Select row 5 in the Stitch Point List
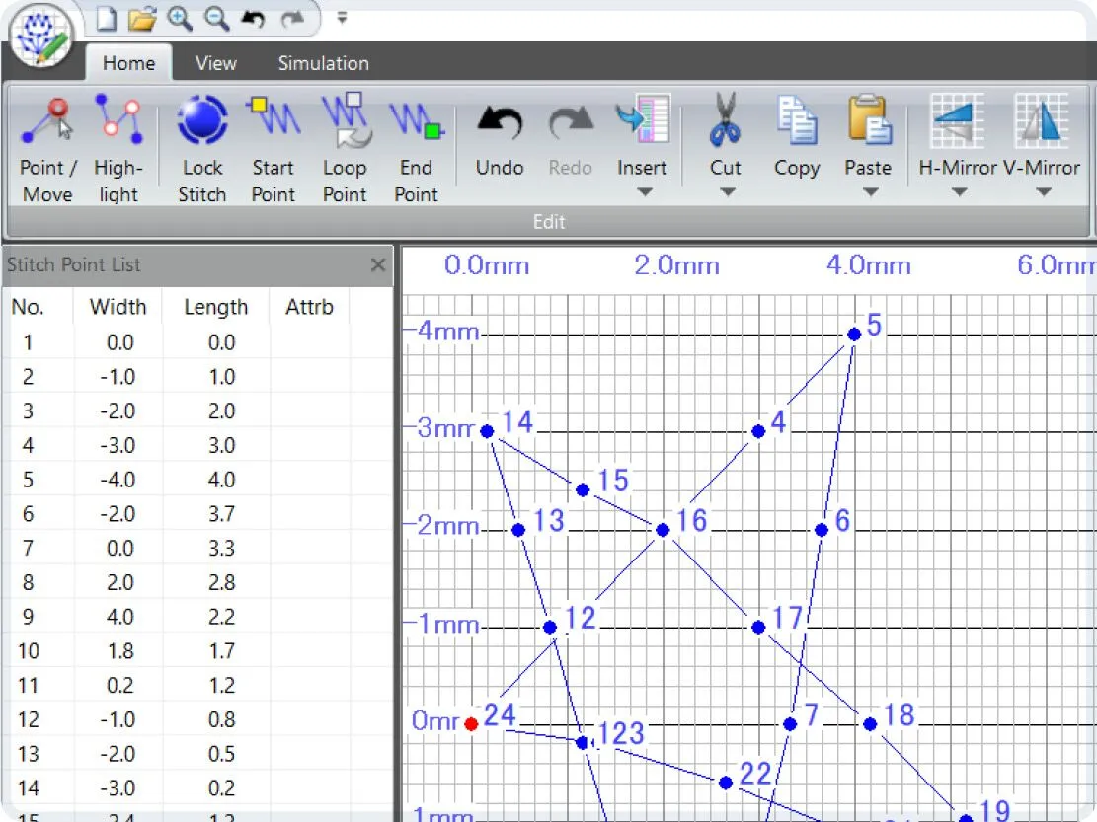Screen dimensions: 1097x822 point(118,480)
